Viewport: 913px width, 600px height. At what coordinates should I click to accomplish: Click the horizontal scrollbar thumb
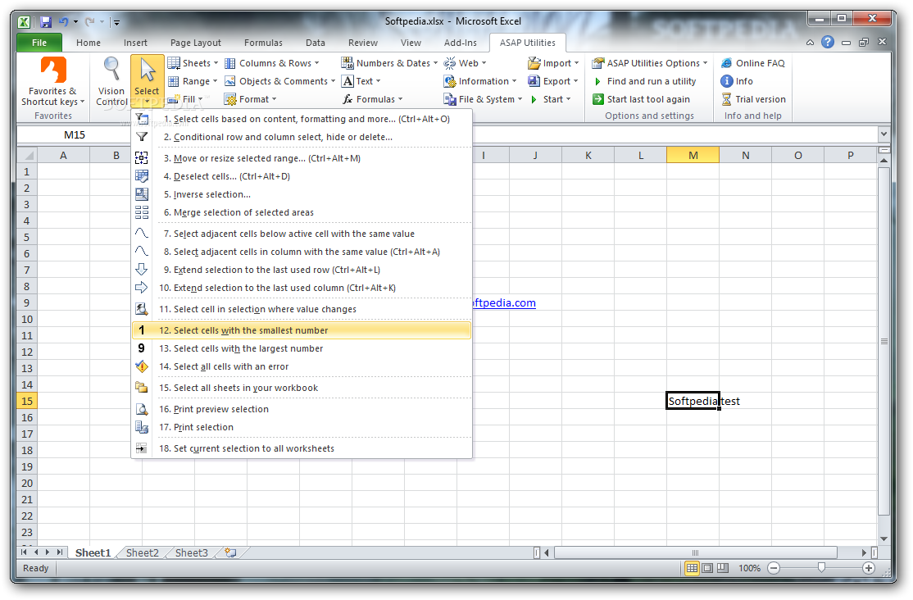click(695, 552)
